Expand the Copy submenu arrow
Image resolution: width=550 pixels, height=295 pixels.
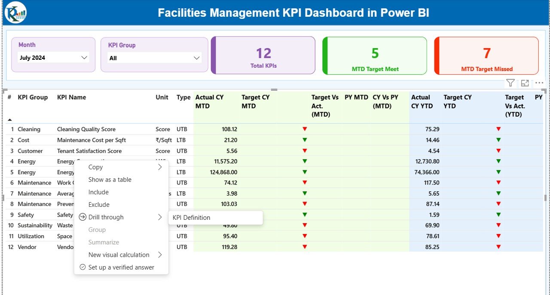pyautogui.click(x=160, y=167)
